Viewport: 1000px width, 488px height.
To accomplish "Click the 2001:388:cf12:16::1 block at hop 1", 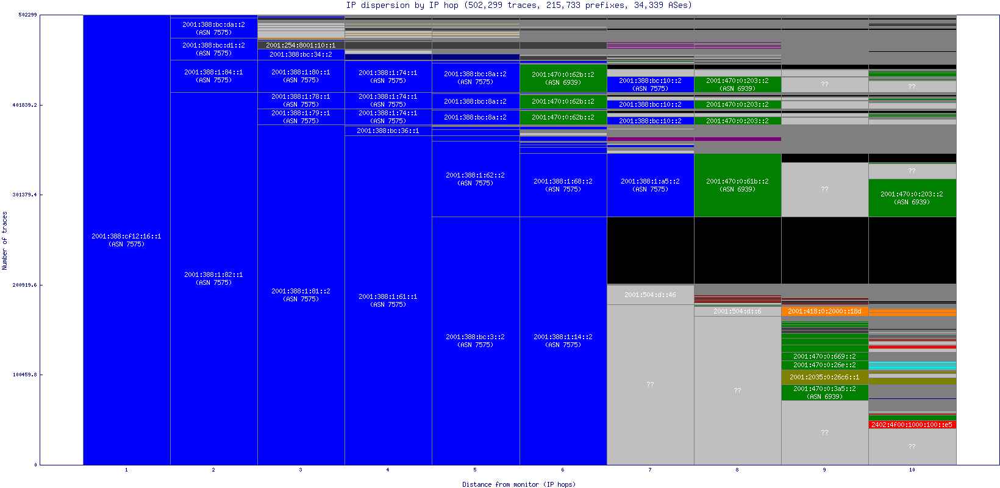I will (127, 240).
